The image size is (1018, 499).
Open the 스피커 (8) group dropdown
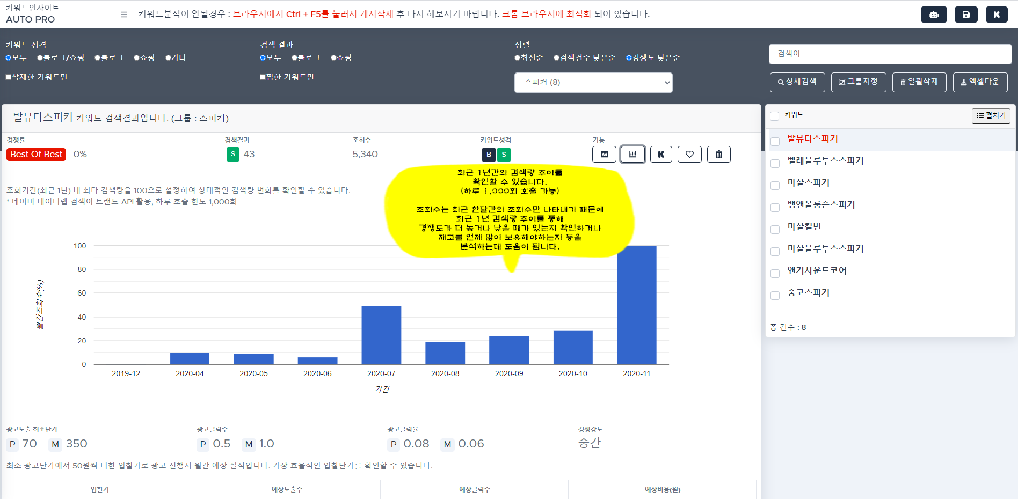point(593,83)
